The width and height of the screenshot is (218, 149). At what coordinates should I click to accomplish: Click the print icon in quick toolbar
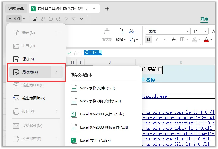pos(51,19)
